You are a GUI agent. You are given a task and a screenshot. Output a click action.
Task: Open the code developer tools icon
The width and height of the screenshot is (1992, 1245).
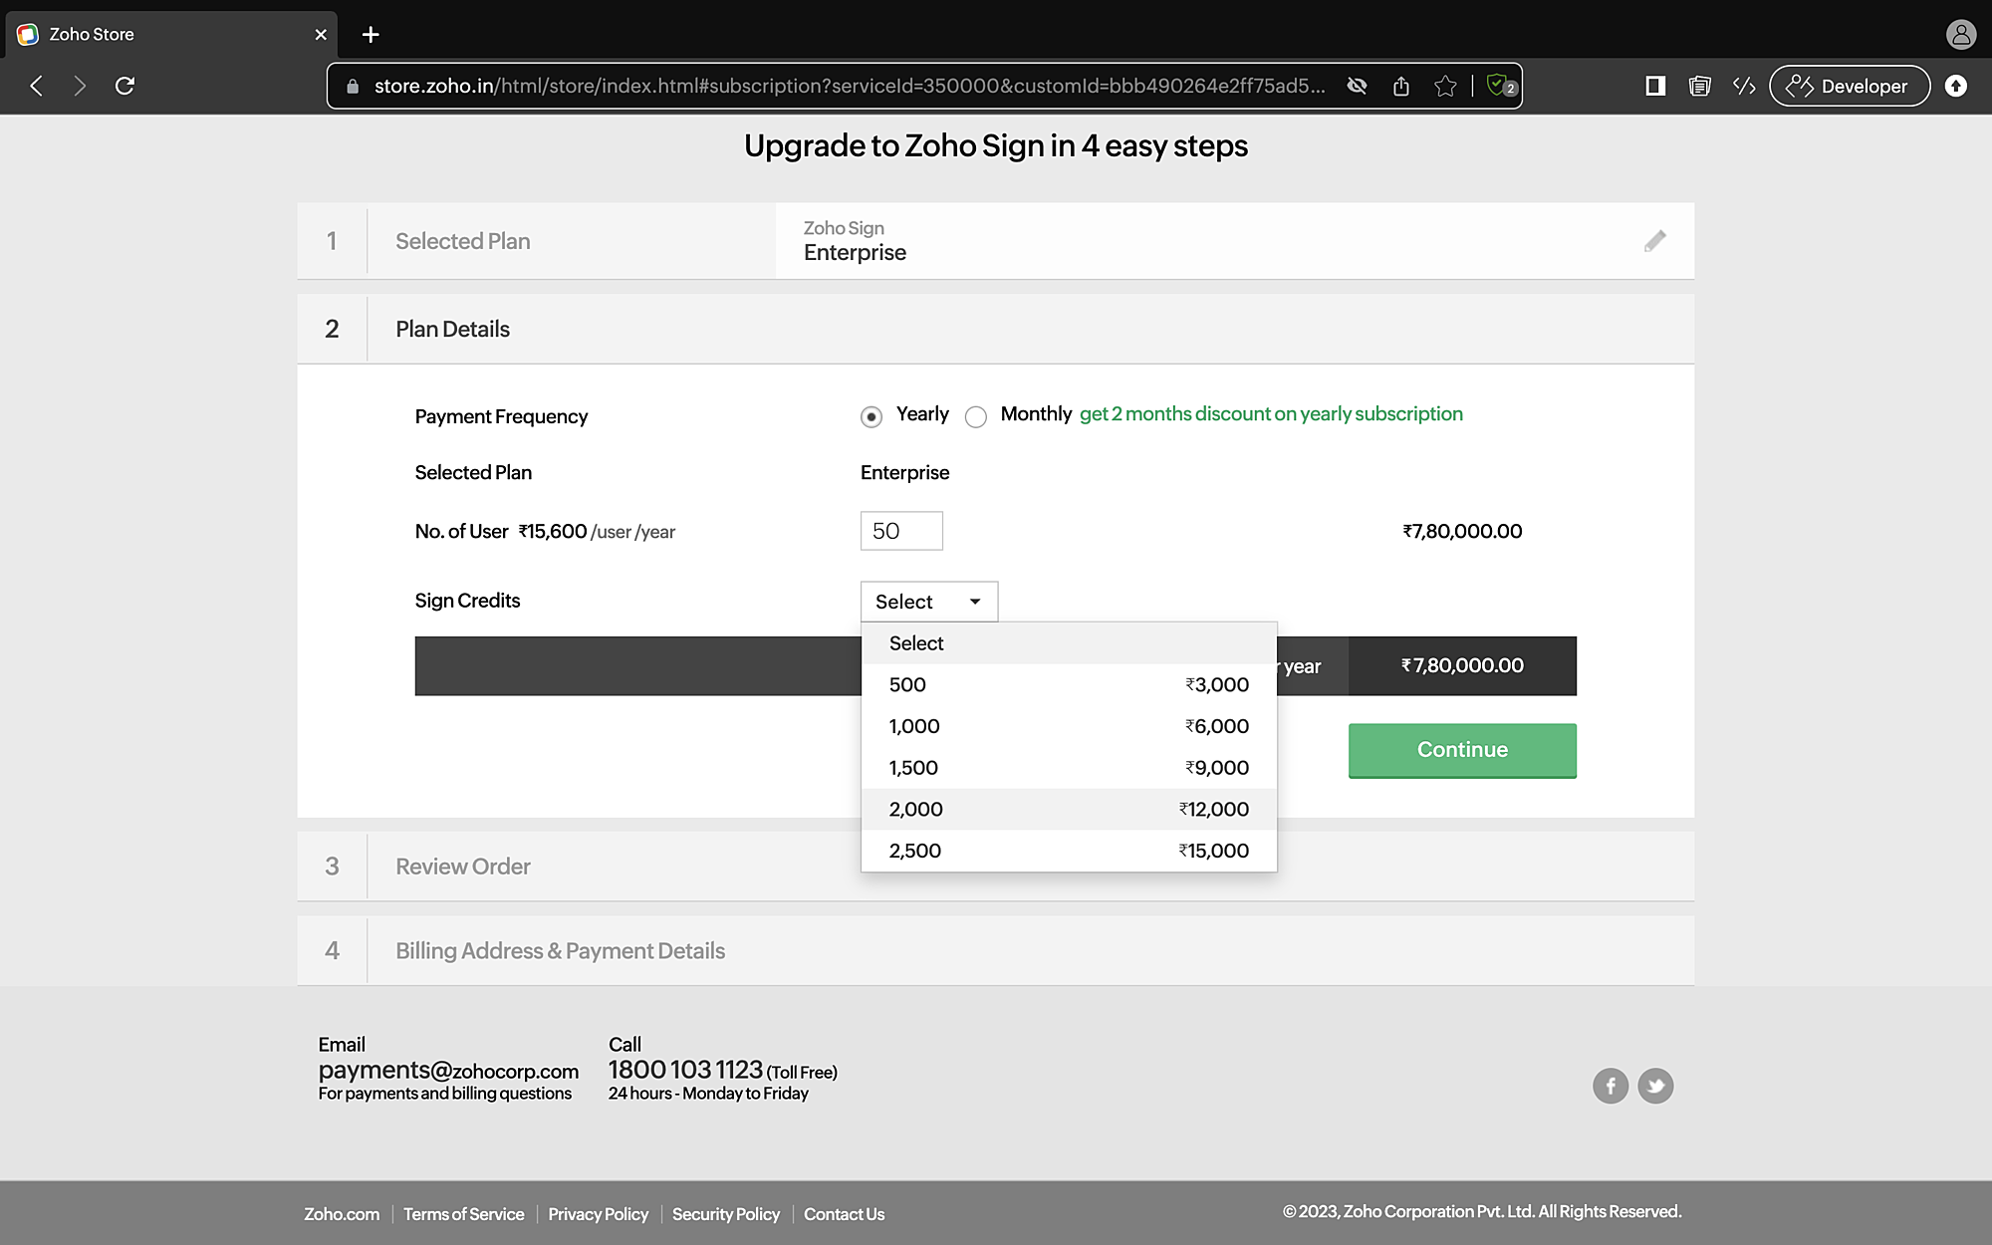pos(1743,86)
